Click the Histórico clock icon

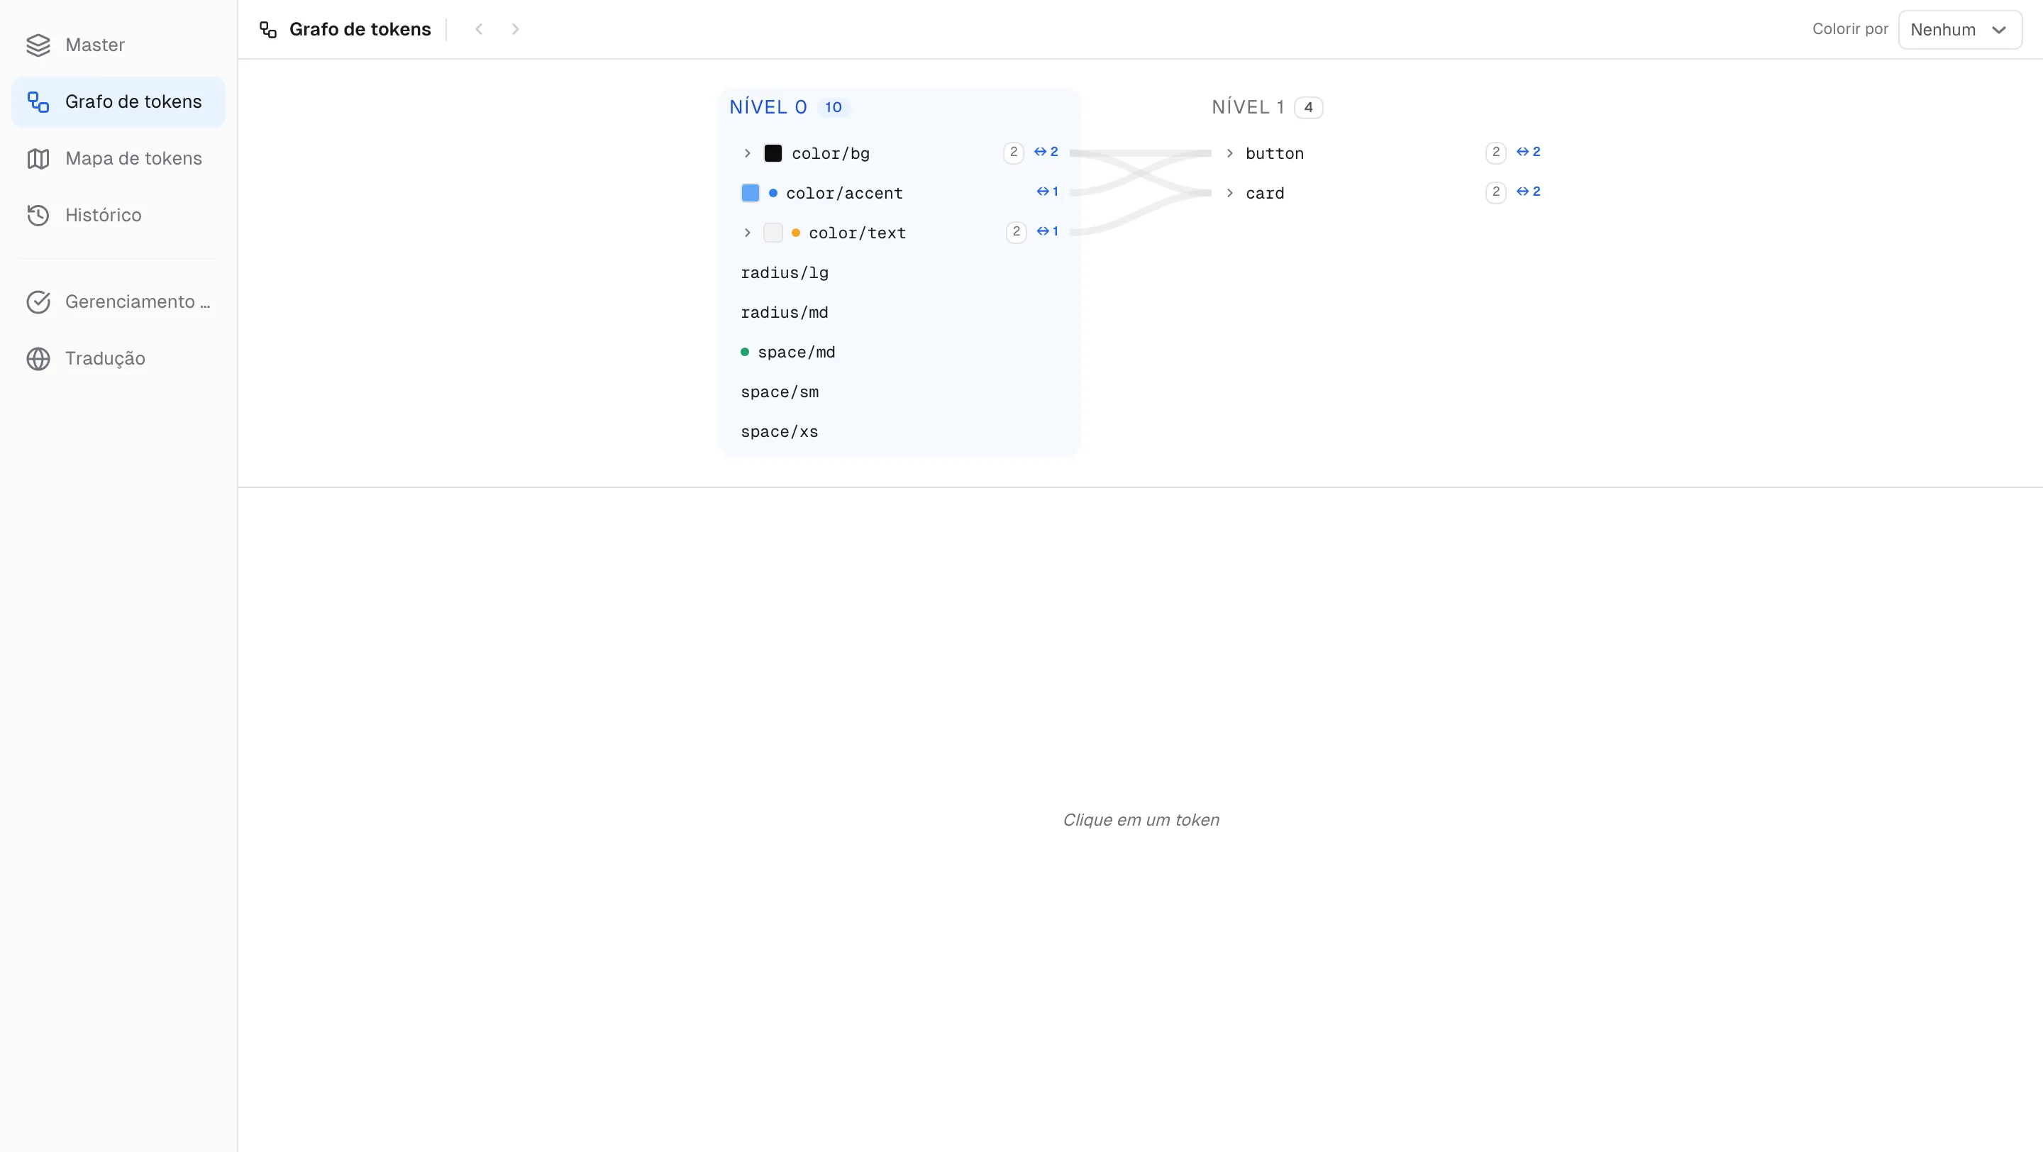(x=38, y=215)
